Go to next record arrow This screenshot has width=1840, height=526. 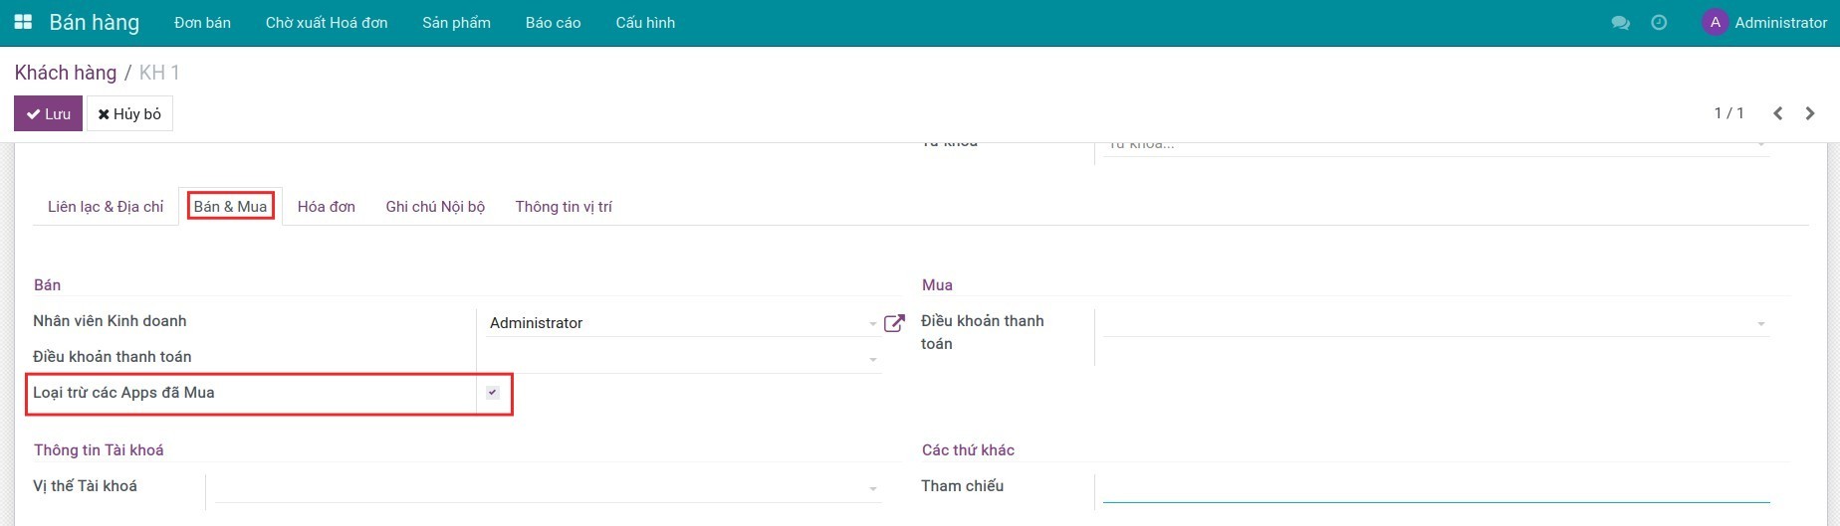[x=1810, y=113]
